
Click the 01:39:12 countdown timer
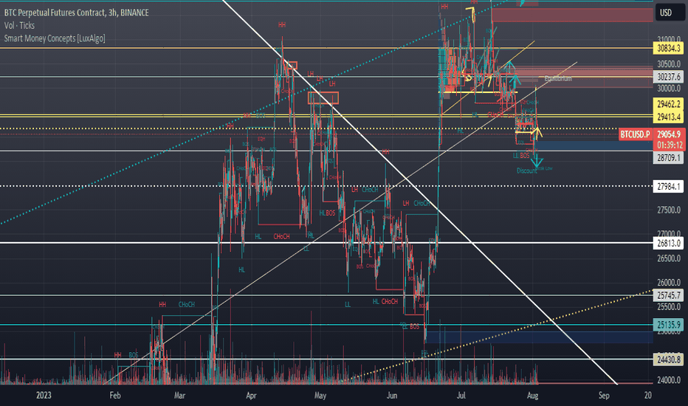pos(669,145)
